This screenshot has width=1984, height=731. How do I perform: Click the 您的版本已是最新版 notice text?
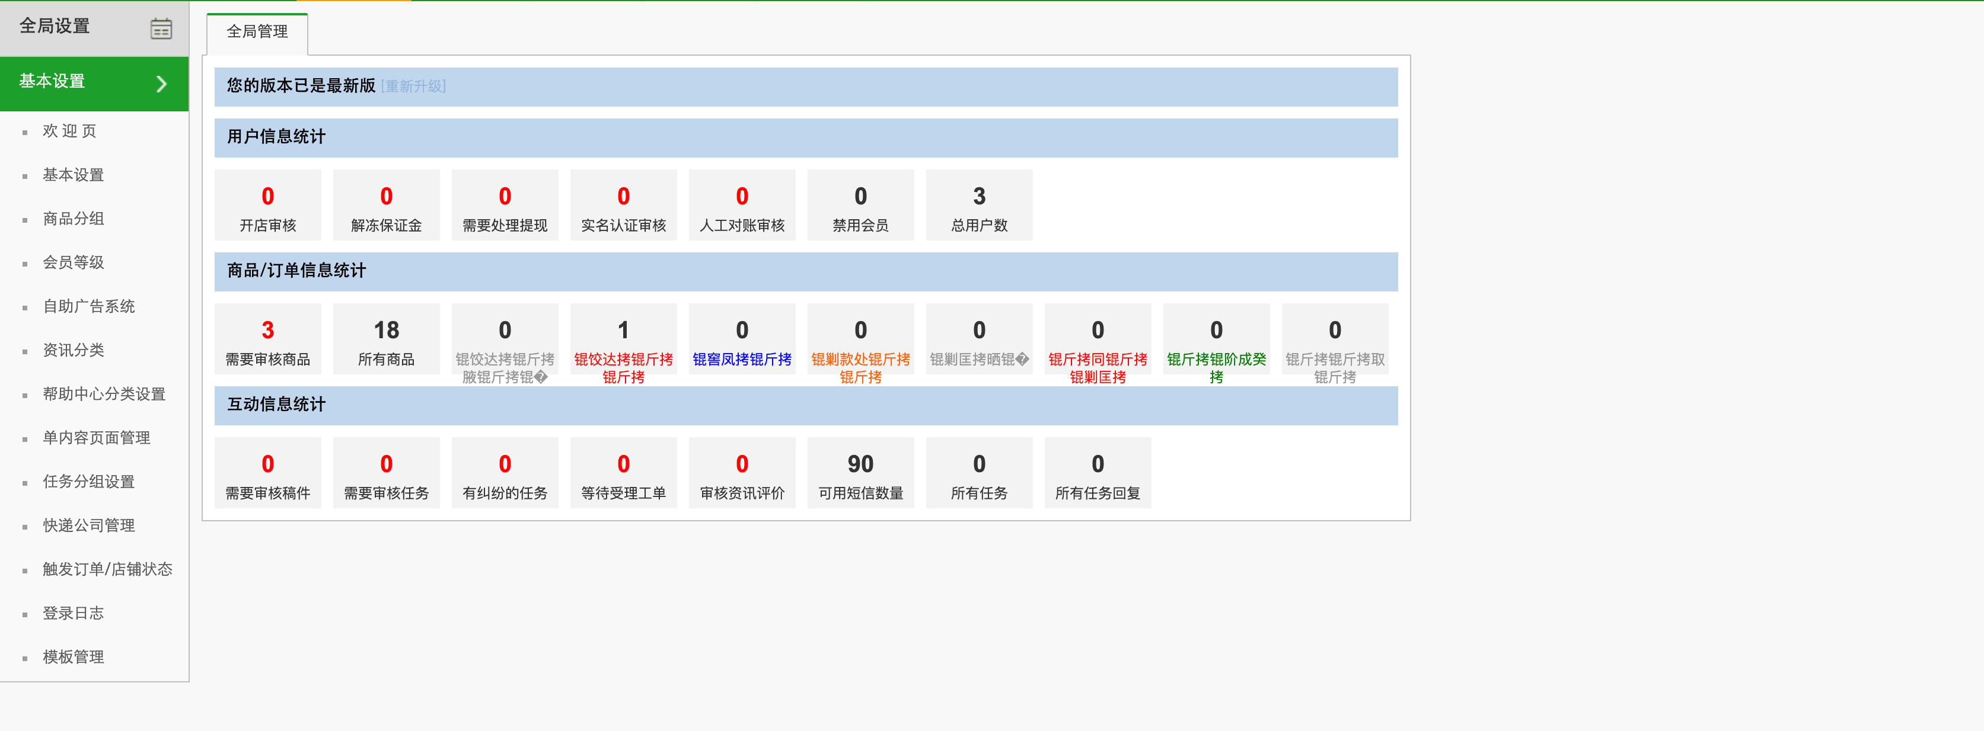point(301,86)
